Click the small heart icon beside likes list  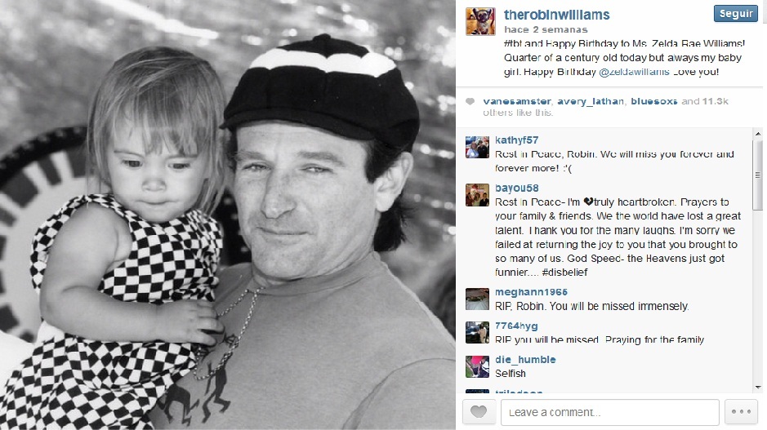[x=470, y=102]
